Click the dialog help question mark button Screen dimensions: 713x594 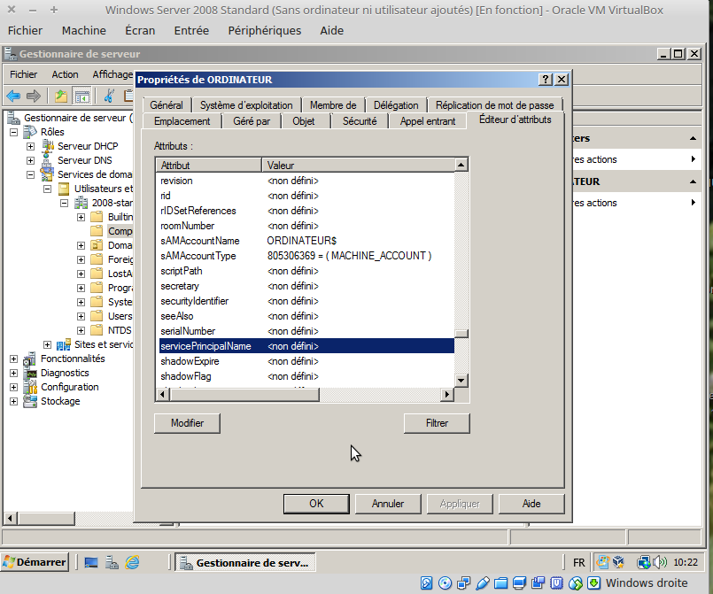[545, 80]
